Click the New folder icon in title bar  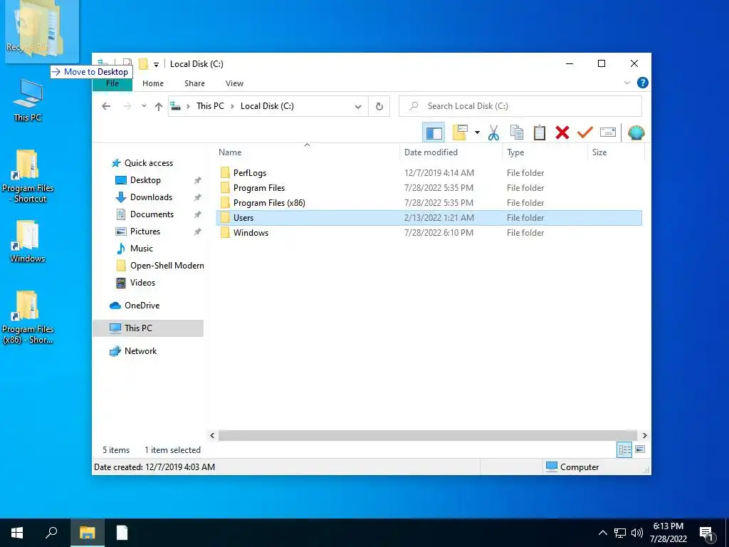pos(143,63)
